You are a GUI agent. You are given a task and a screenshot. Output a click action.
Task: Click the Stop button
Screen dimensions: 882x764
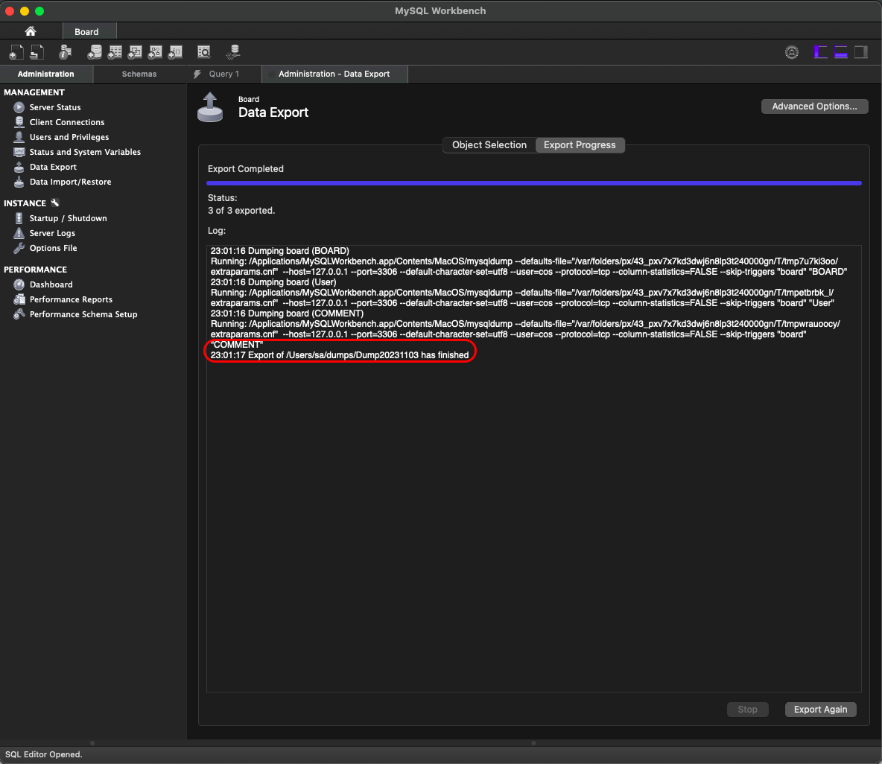click(748, 710)
